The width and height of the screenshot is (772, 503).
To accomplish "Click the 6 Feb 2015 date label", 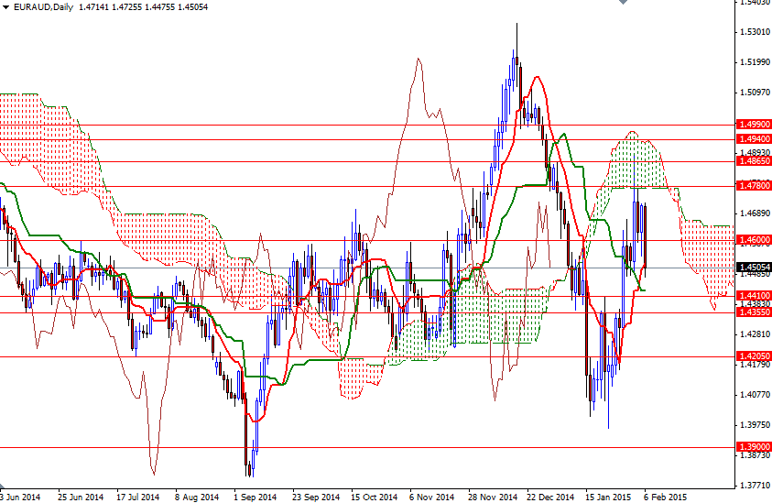I will tap(665, 497).
